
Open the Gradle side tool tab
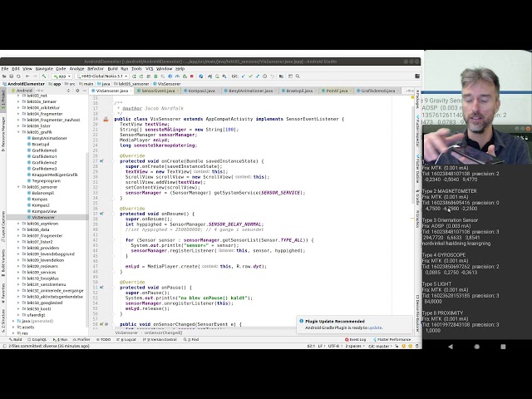pos(417,198)
